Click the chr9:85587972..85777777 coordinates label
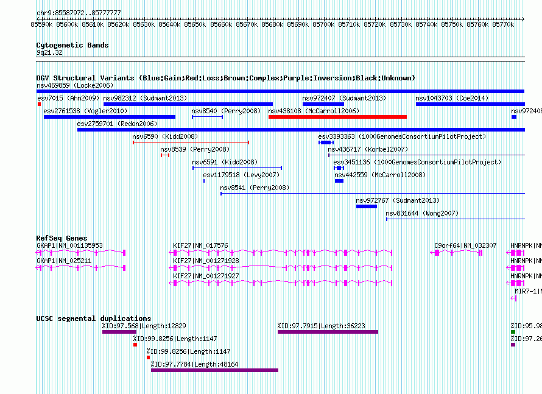542x394 pixels. [x=79, y=13]
